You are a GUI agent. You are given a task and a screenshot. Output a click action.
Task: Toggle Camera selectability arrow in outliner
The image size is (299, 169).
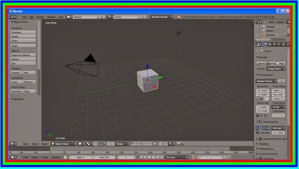coord(281,35)
